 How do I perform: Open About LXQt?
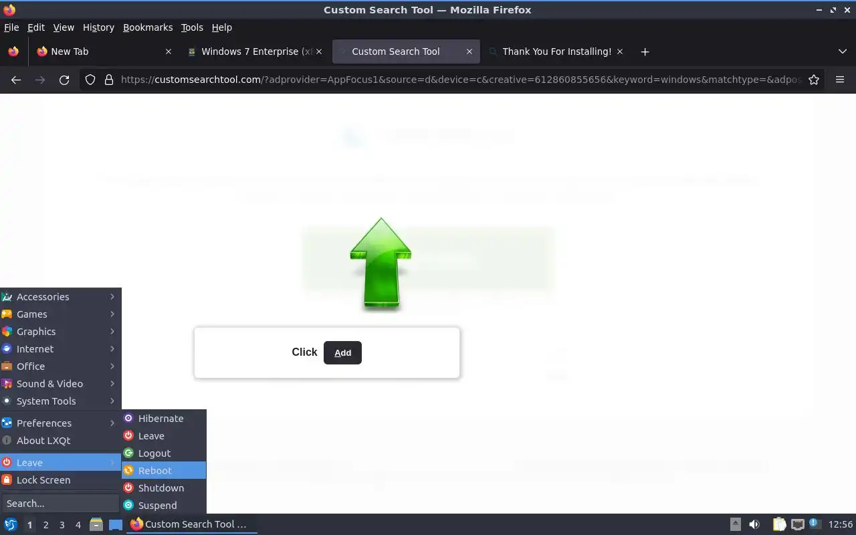click(60, 441)
